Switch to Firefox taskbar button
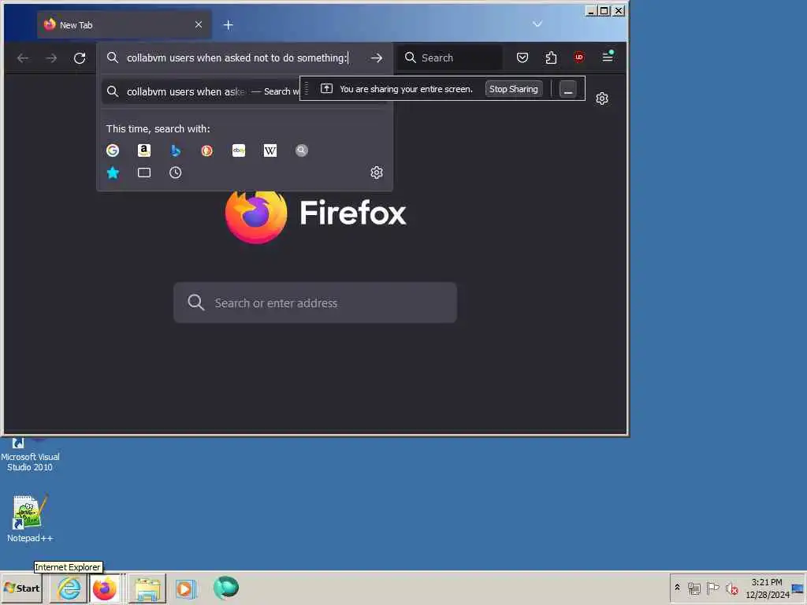 [x=105, y=588]
